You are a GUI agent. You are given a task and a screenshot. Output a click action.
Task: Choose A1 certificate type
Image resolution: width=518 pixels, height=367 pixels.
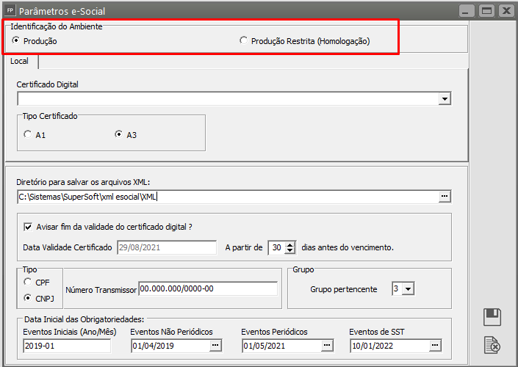(28, 134)
